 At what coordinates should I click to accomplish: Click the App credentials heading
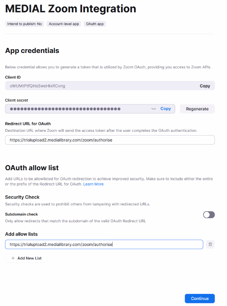tap(32, 51)
